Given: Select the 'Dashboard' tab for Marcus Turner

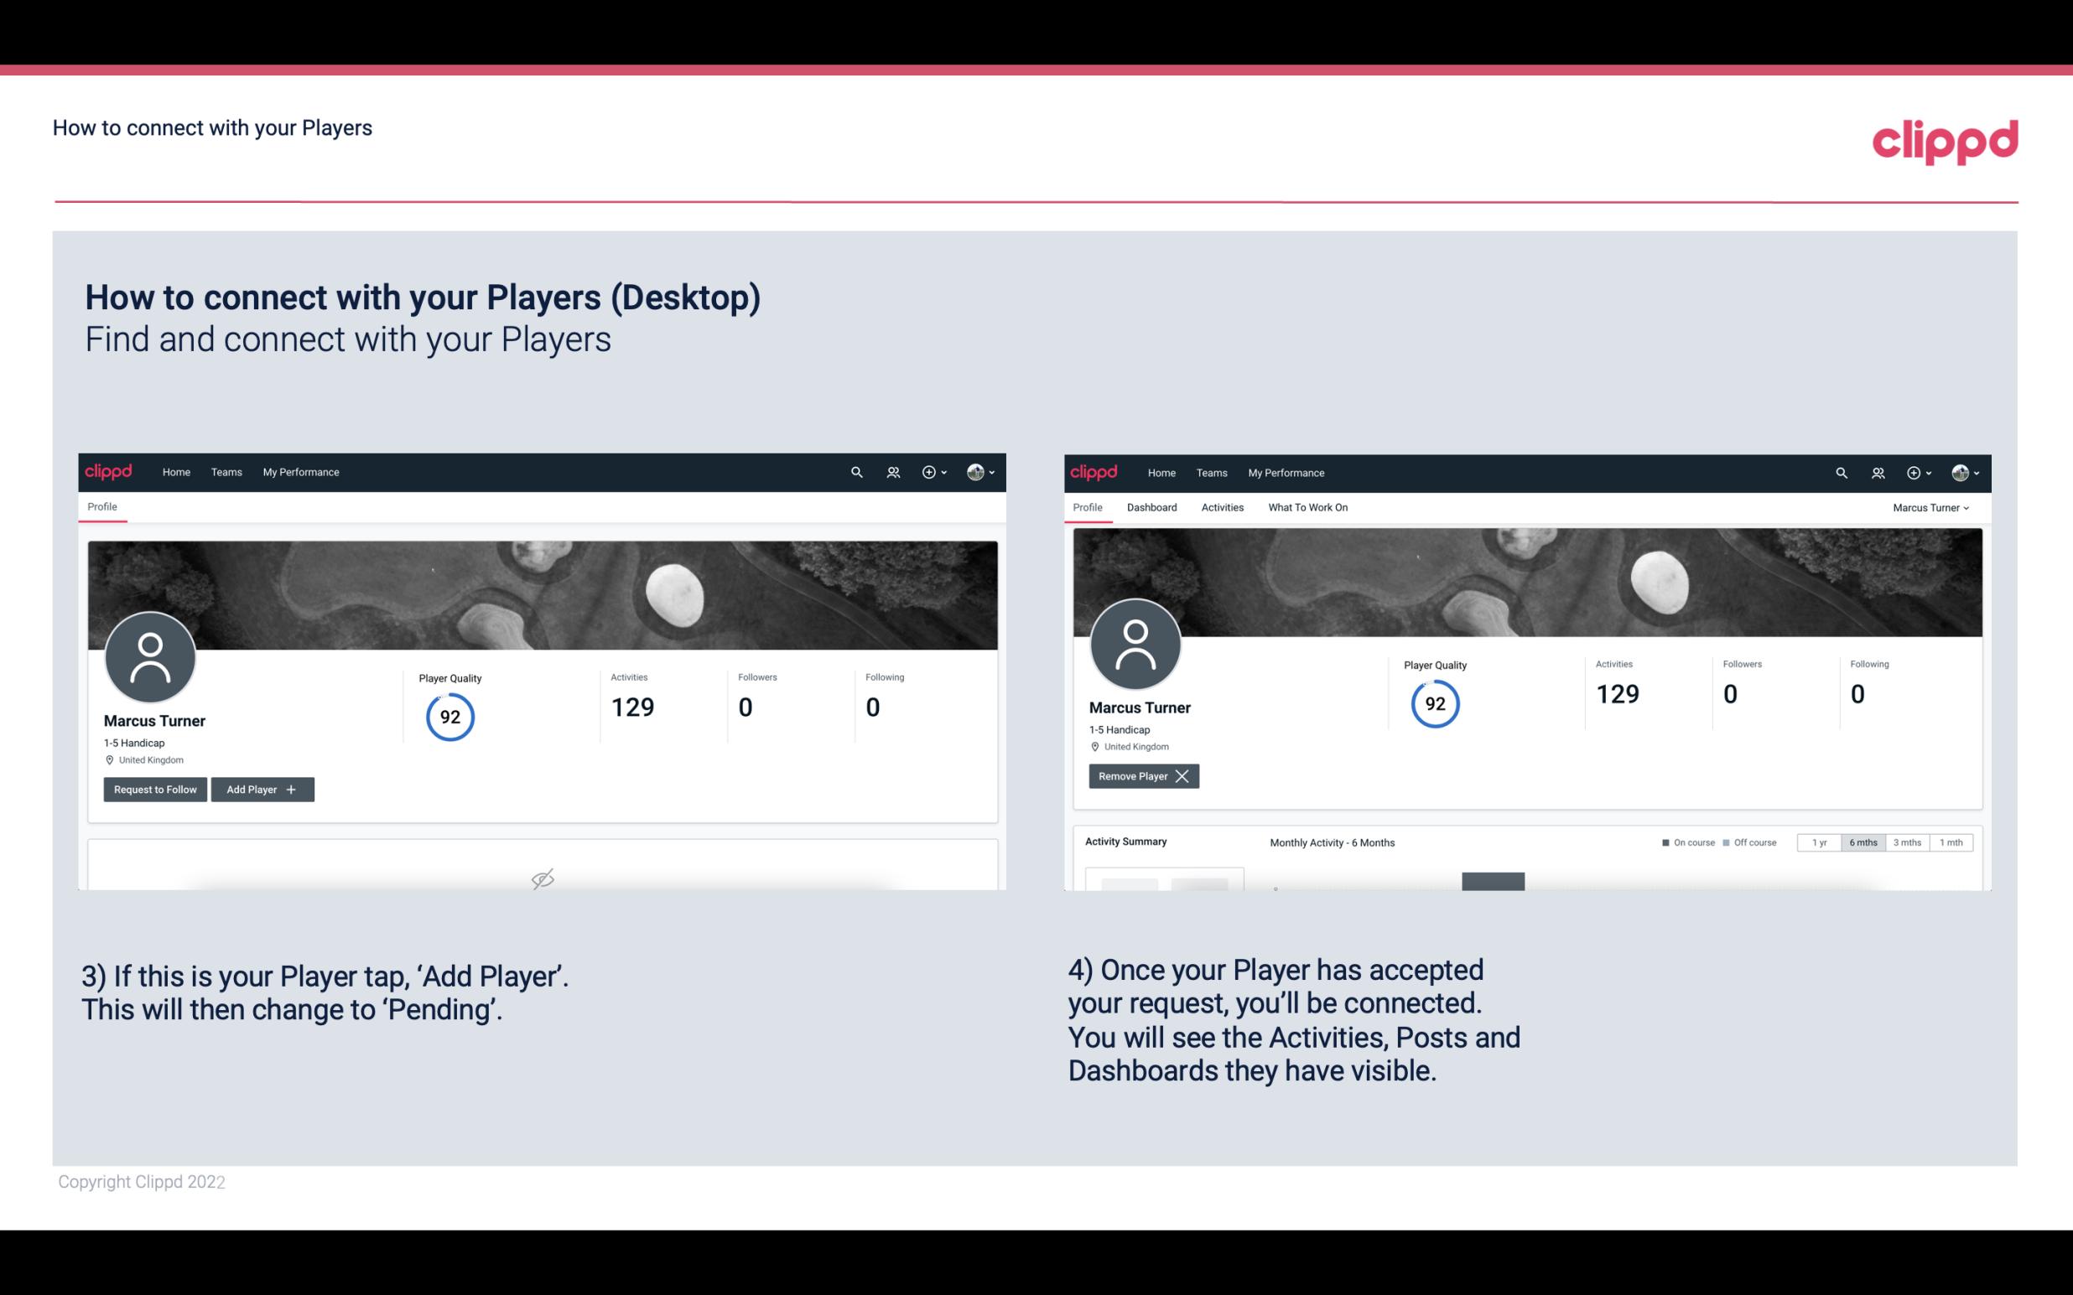Looking at the screenshot, I should tap(1152, 507).
